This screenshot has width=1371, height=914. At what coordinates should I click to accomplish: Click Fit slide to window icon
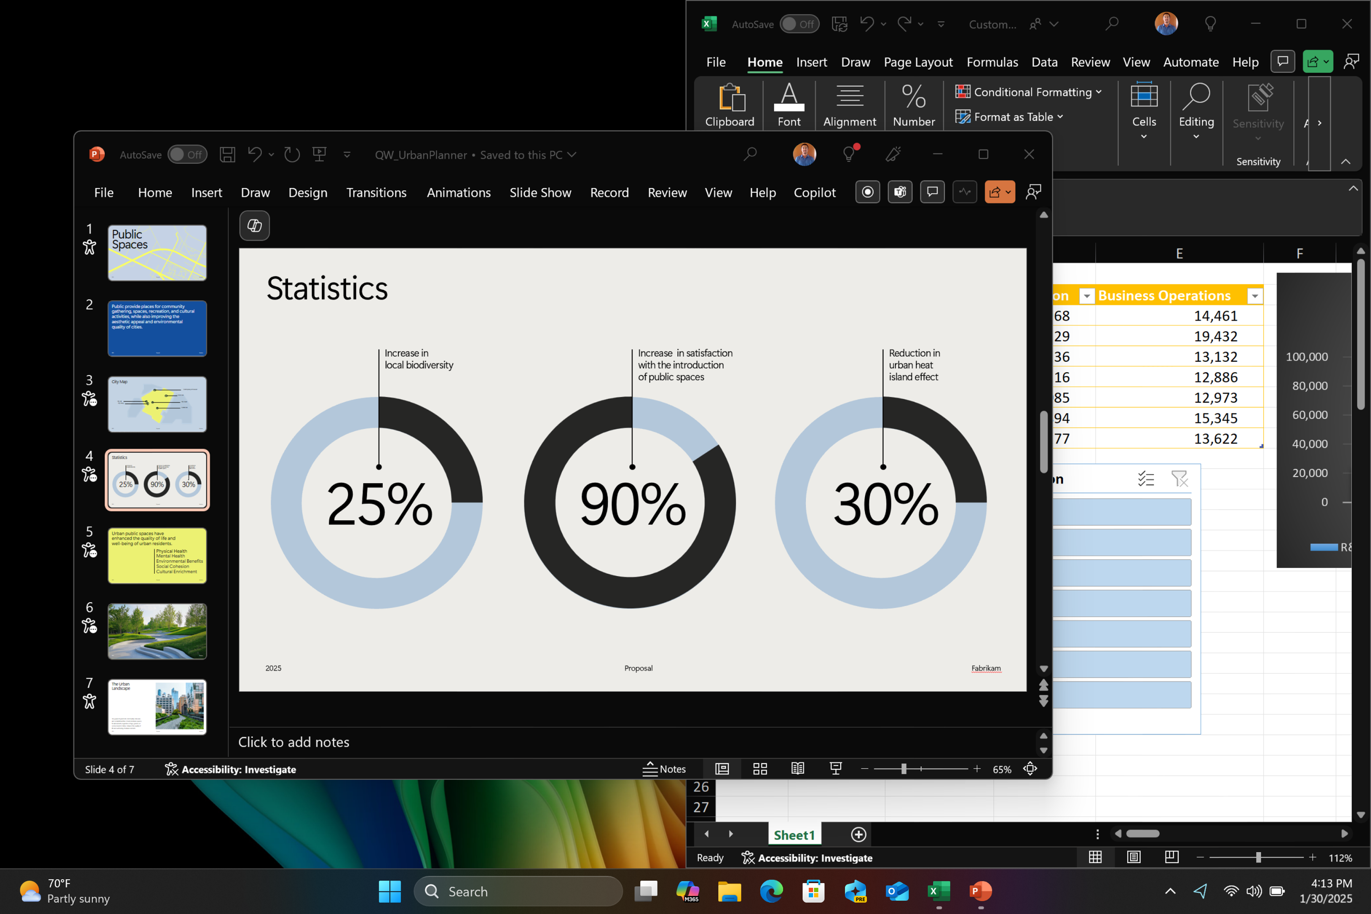[1030, 769]
